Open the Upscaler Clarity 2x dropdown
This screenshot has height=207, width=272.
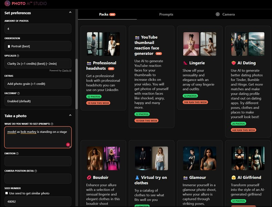pos(38,64)
